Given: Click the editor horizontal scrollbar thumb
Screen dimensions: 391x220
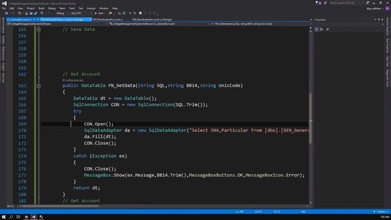Looking at the screenshot, I should pos(60,206).
